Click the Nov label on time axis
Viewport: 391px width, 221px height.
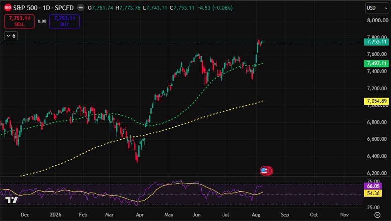point(344,215)
